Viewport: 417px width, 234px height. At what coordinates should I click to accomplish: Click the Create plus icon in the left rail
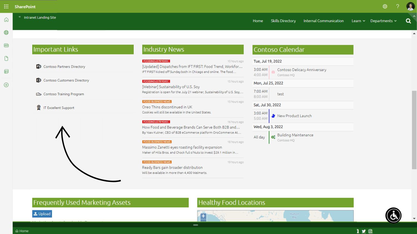coord(6,85)
